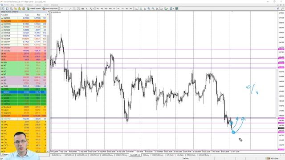Open the Вставка menu
Screen dimensions: 285x160
coord(20,5)
